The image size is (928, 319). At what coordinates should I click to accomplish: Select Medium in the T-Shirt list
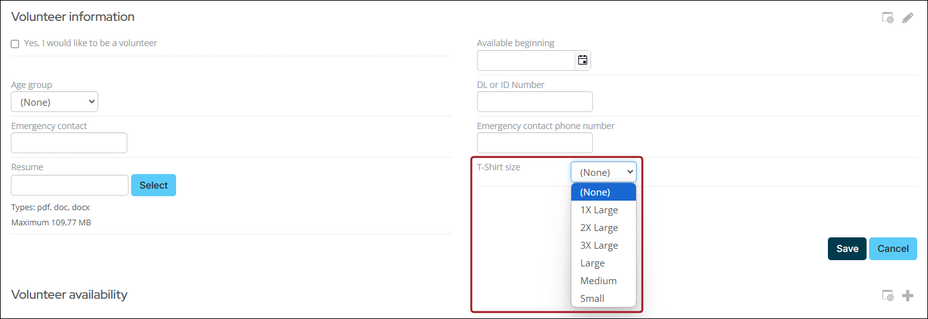598,281
